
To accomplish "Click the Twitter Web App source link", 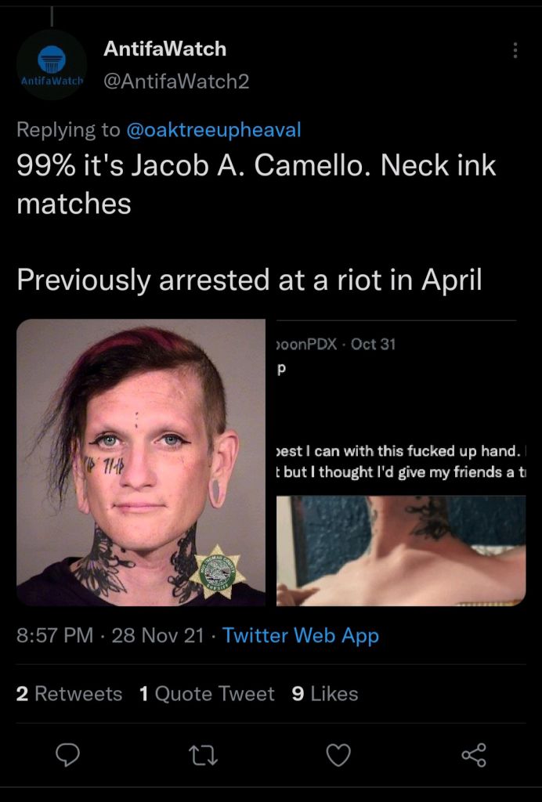I will [x=301, y=636].
